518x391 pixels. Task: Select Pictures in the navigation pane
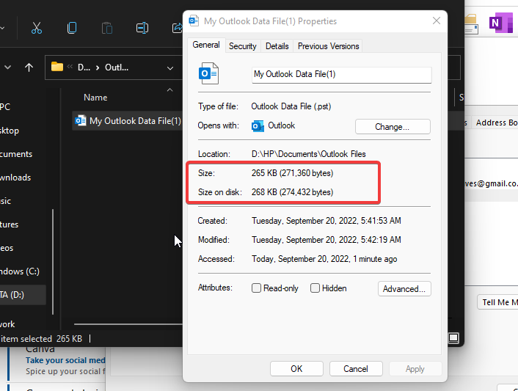pos(10,224)
